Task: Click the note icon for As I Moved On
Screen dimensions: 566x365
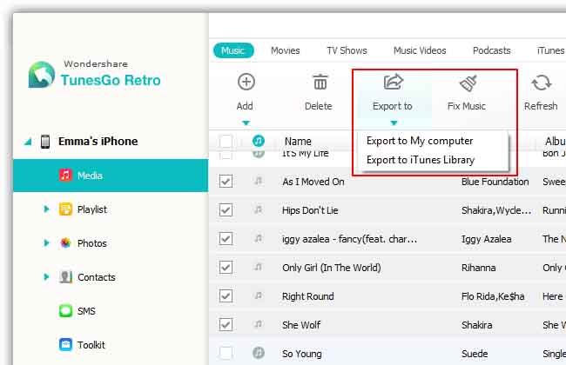Action: pos(258,181)
